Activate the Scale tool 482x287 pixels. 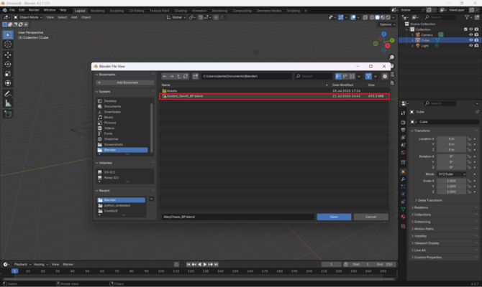[8, 74]
